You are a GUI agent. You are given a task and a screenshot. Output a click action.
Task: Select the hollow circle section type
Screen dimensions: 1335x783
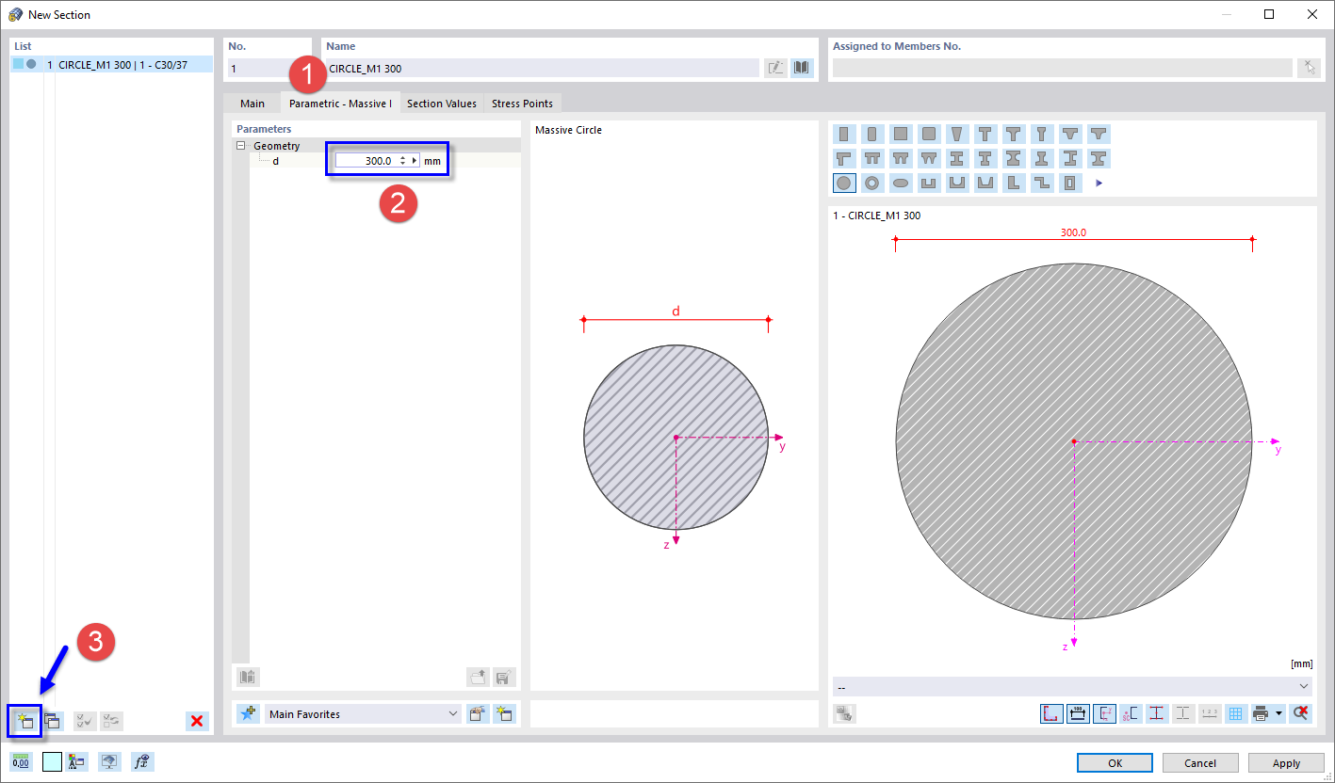(x=871, y=183)
